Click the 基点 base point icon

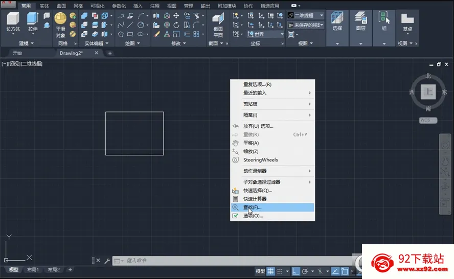[407, 18]
